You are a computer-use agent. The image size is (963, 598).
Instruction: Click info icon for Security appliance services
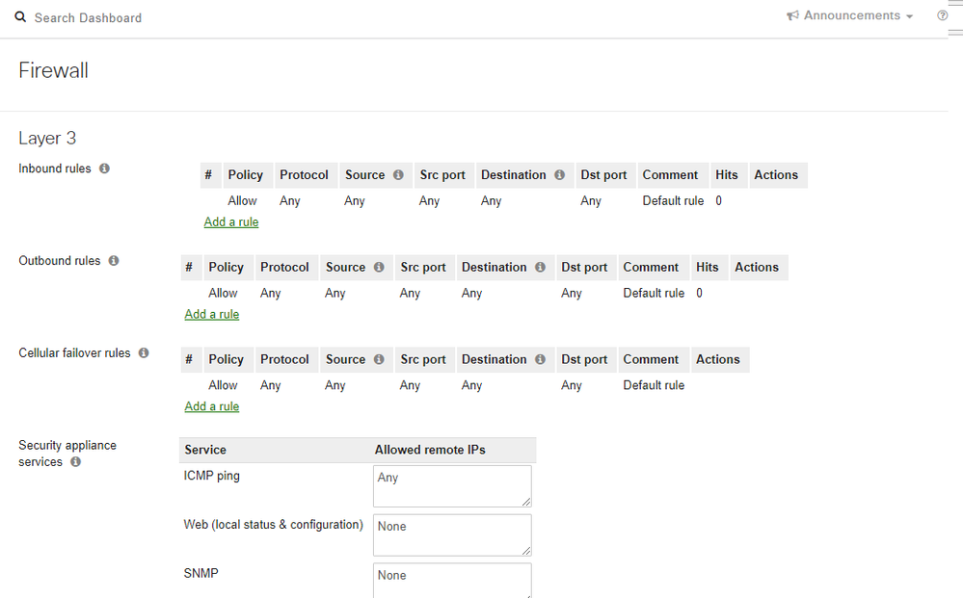[x=76, y=462]
